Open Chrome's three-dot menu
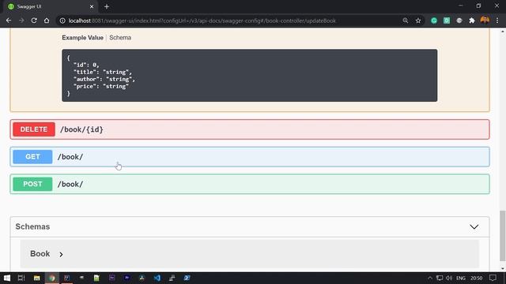Screen dimensions: 506x284 tap(497, 21)
